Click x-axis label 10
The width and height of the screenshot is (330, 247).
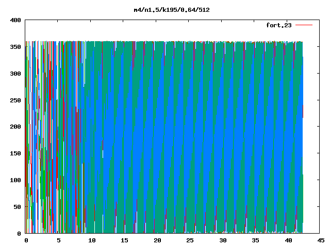92,240
